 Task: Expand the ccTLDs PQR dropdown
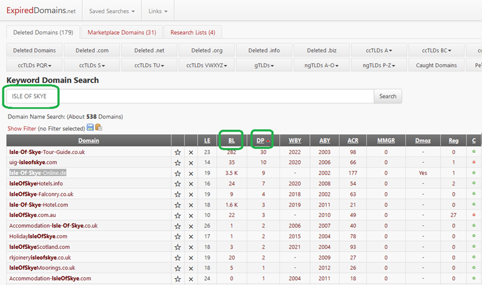pos(34,65)
